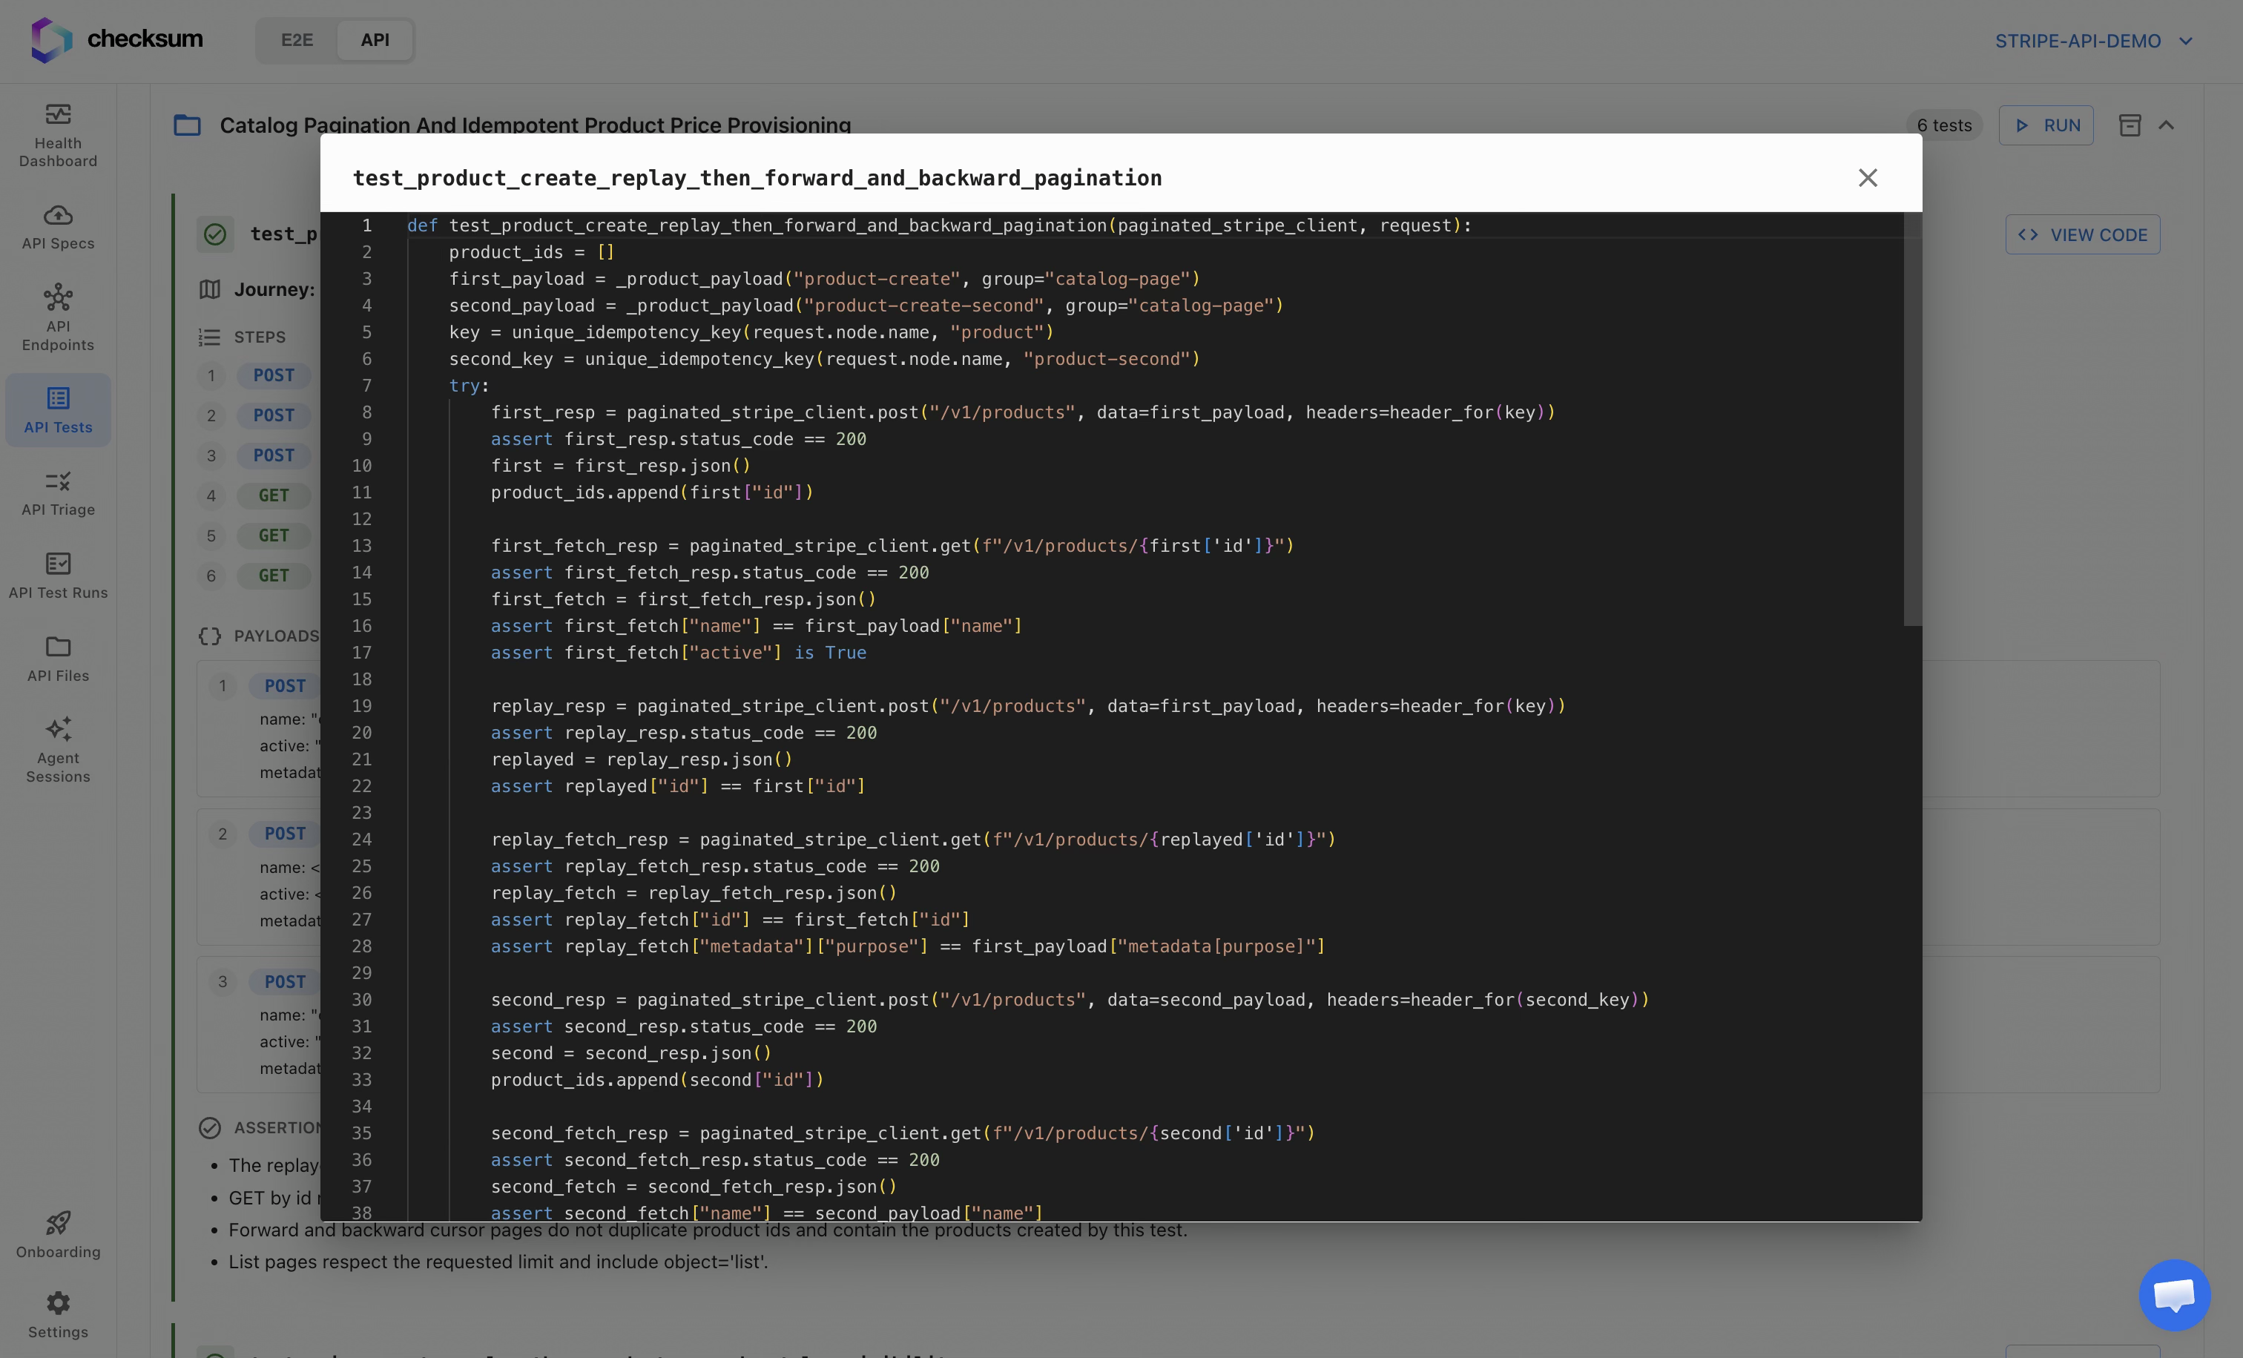Click the STEPS list icon
The width and height of the screenshot is (2243, 1358).
click(209, 337)
